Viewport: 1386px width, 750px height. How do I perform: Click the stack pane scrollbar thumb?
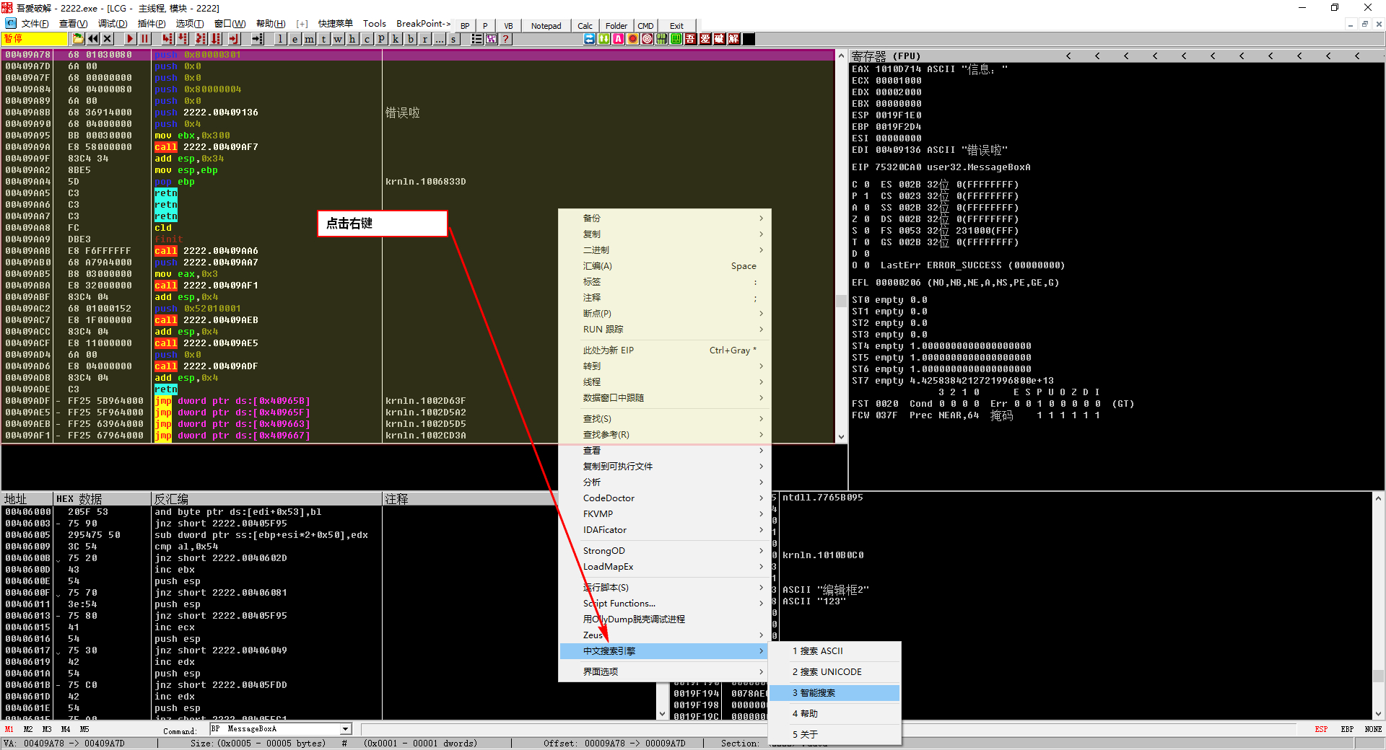pyautogui.click(x=1378, y=676)
